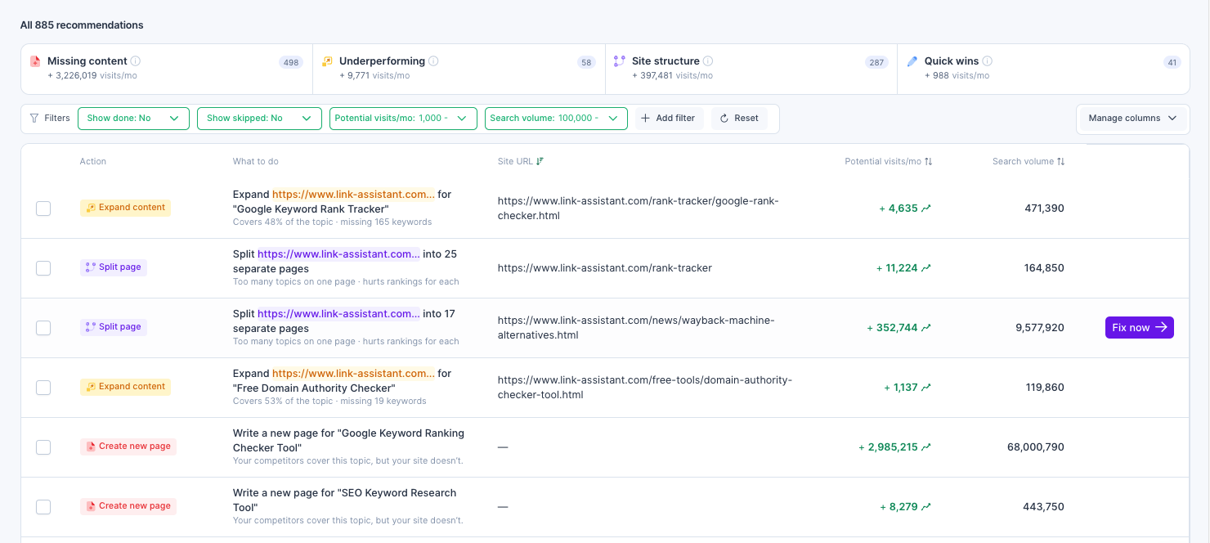Click the Quick wins pencil icon
1210x543 pixels.
tap(912, 61)
